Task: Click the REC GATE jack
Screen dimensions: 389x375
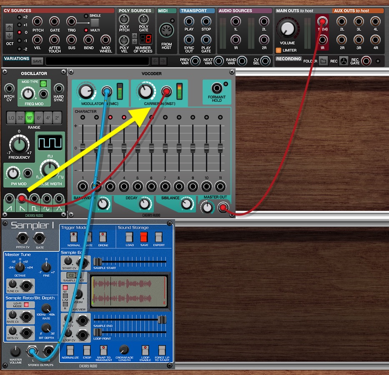Action: pyautogui.click(x=366, y=61)
